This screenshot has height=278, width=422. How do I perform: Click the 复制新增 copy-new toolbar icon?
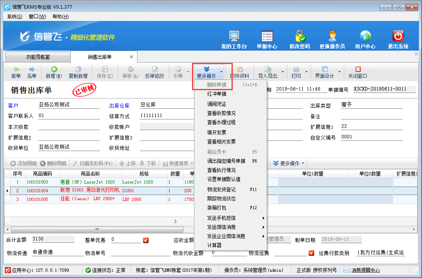point(78,72)
